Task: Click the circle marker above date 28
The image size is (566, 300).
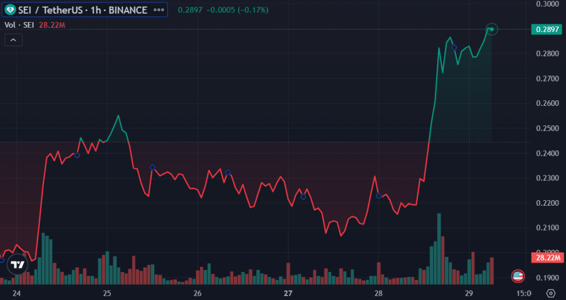Action: [x=379, y=196]
